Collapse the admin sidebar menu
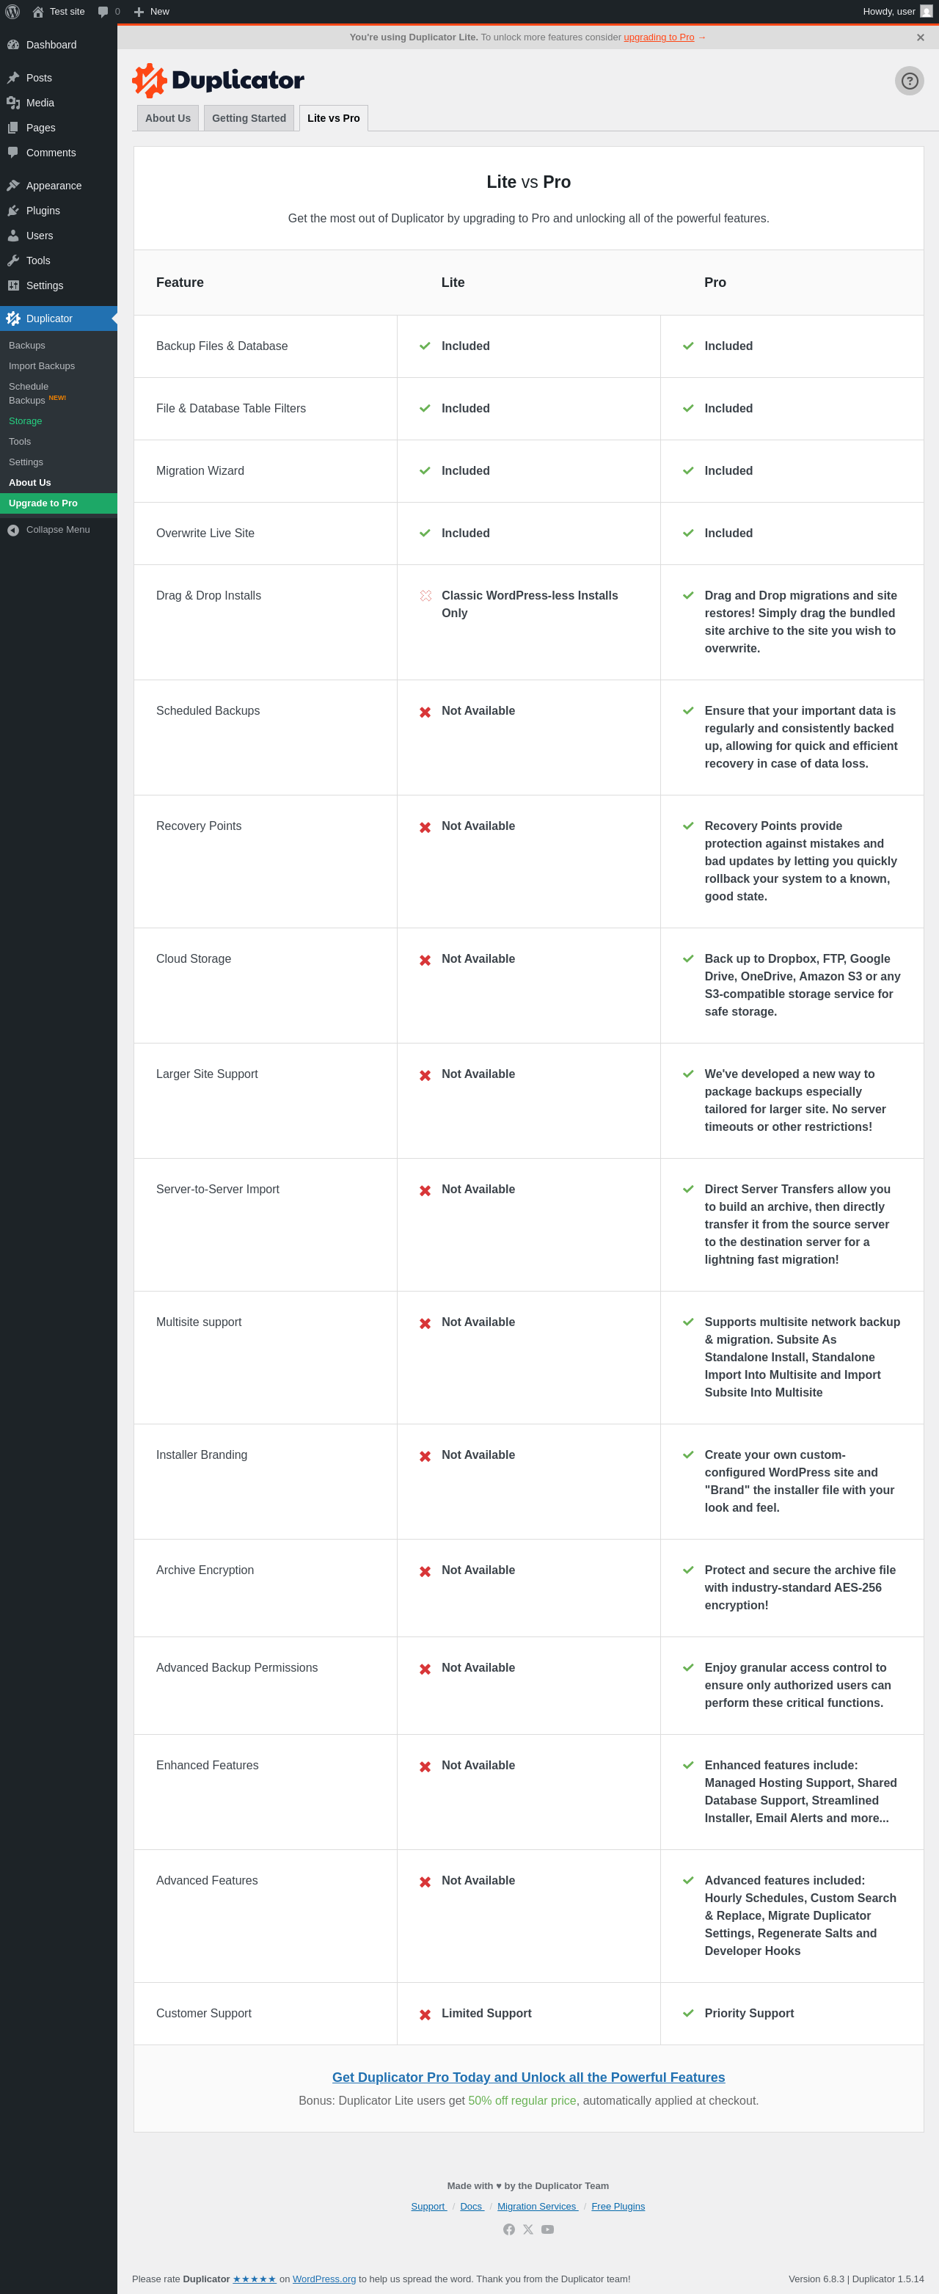This screenshot has height=2294, width=939. click(x=57, y=530)
